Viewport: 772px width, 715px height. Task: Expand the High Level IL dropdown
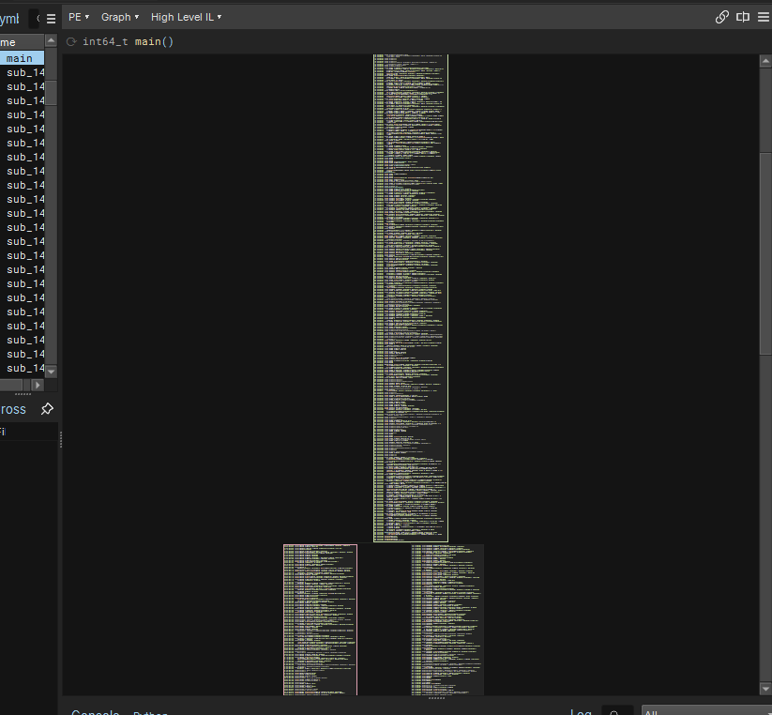click(186, 17)
